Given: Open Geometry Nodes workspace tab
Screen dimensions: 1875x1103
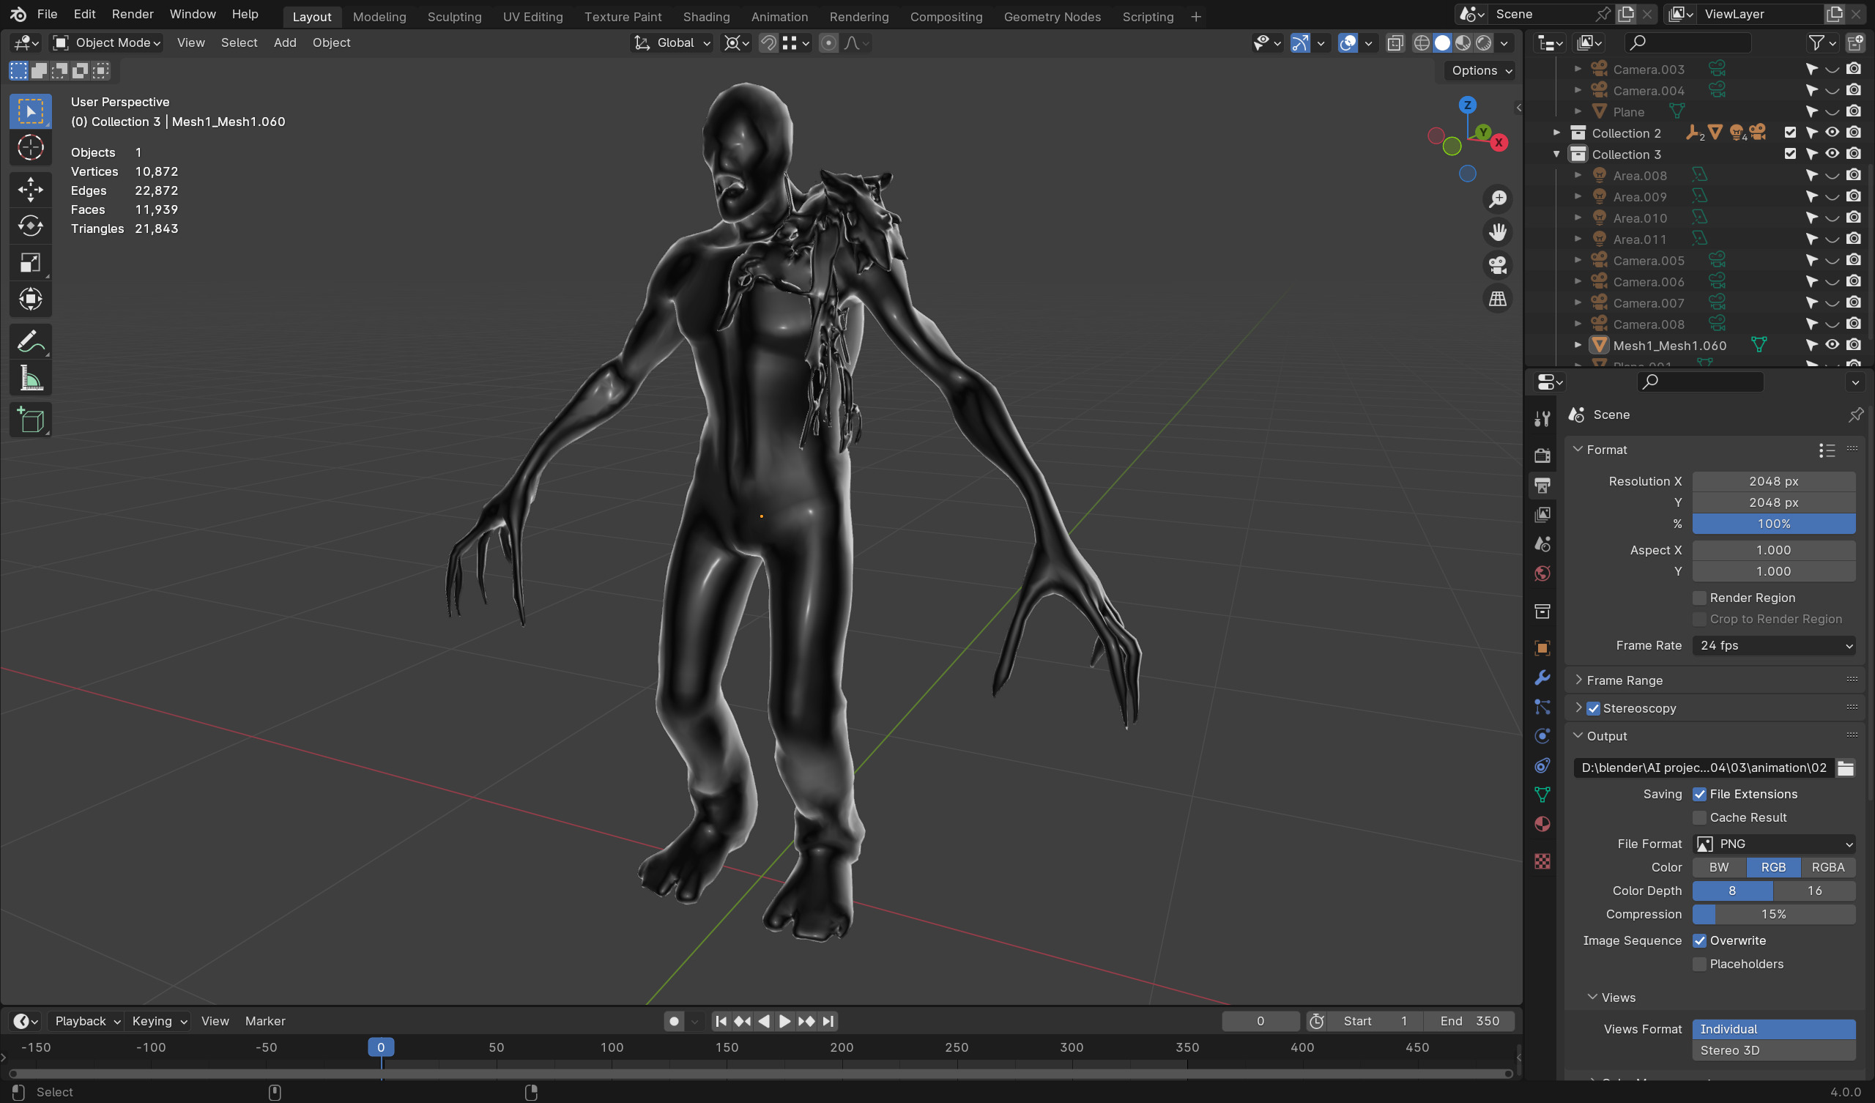Looking at the screenshot, I should [1052, 16].
